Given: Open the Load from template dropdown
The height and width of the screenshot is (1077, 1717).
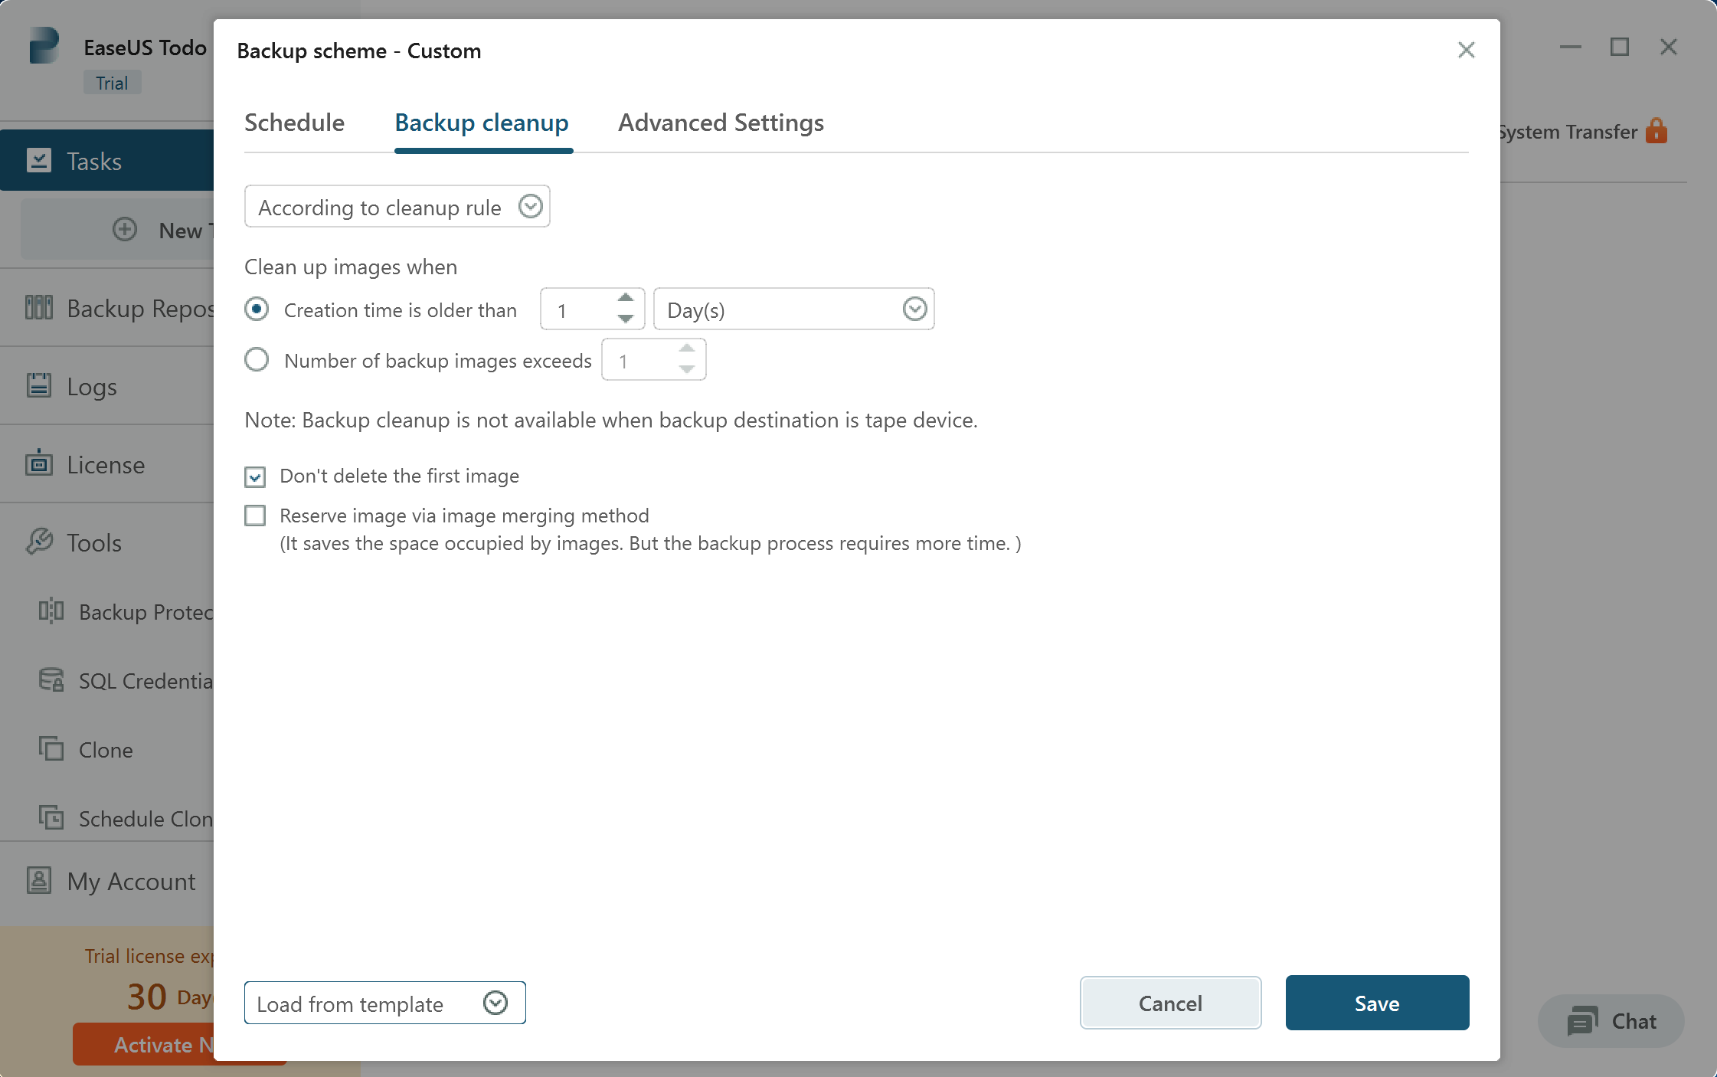Looking at the screenshot, I should click(384, 1003).
